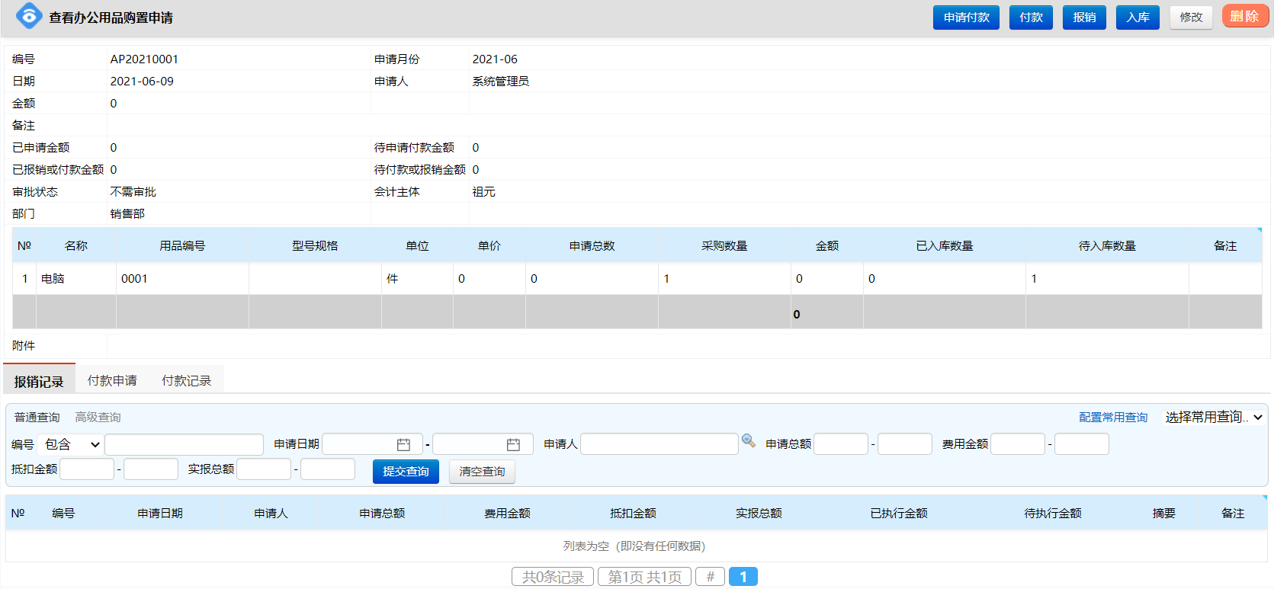Click the 销售部 department value
The image size is (1274, 589).
click(127, 213)
